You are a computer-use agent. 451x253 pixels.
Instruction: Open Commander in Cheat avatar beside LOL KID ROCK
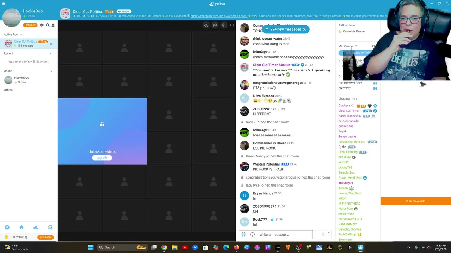(x=244, y=145)
